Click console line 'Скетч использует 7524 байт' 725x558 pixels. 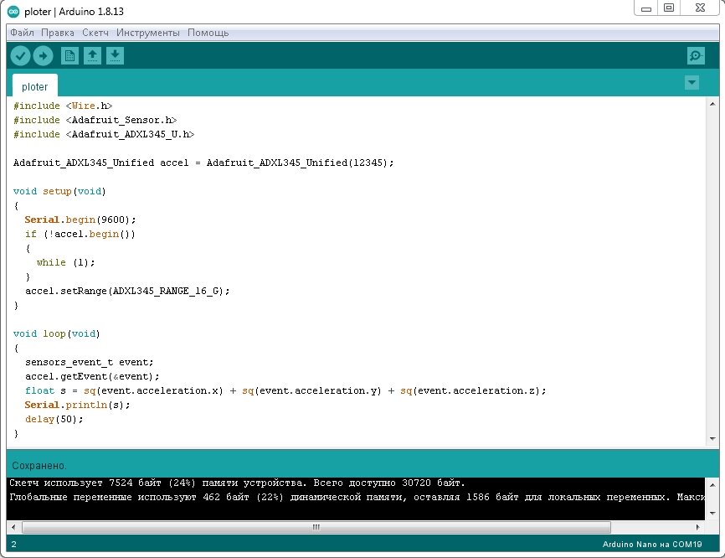click(237, 483)
